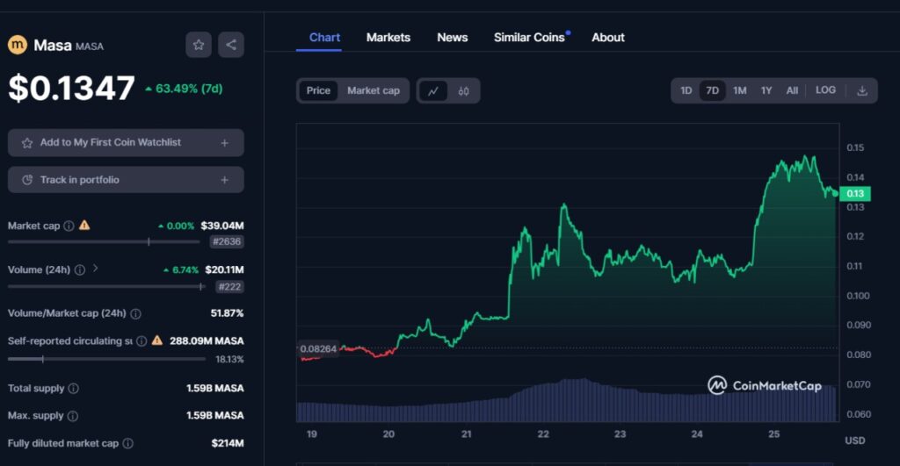Select the Market cap chart toggle
The height and width of the screenshot is (466, 900).
373,90
